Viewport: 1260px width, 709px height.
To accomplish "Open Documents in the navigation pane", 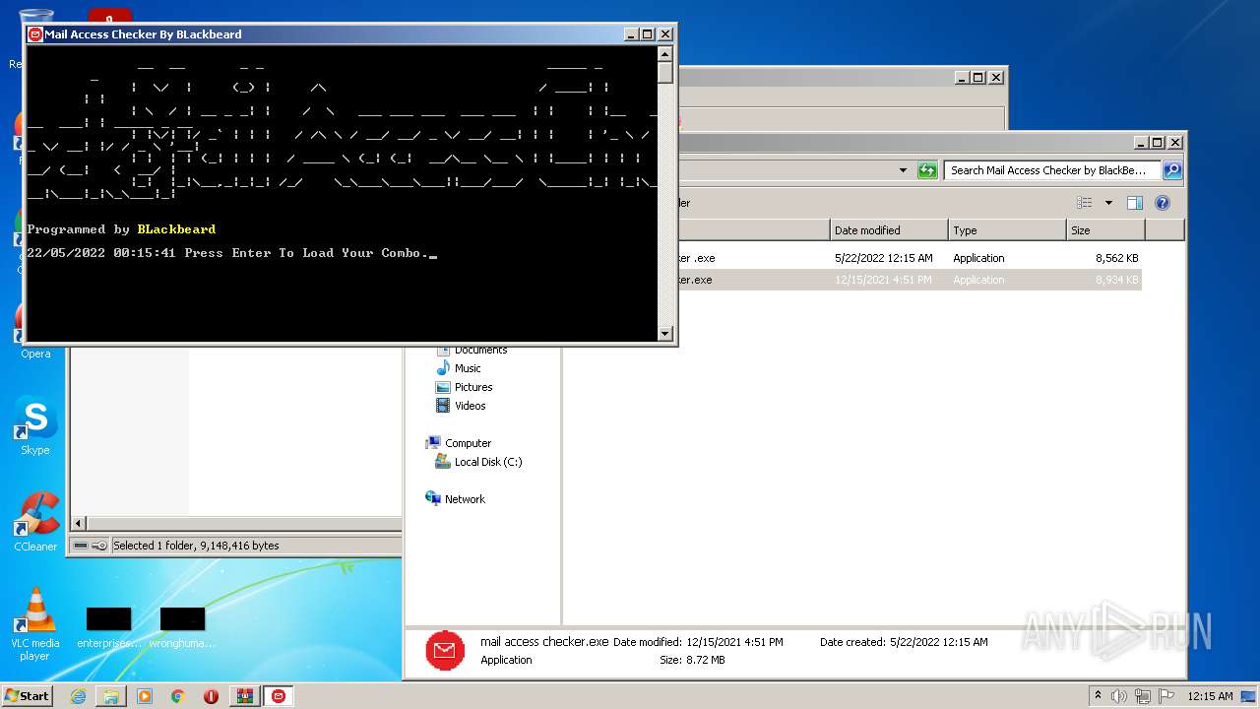I will coord(472,350).
